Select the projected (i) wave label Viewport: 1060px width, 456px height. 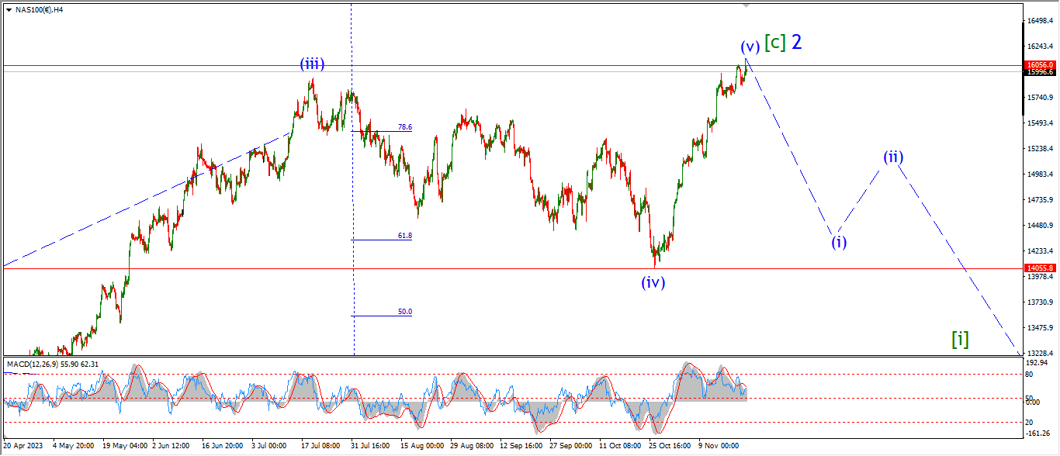coord(839,242)
